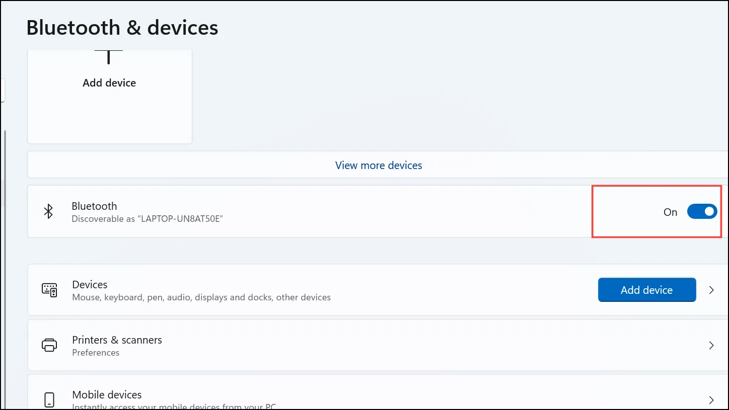The image size is (729, 410).
Task: Click the Devices keyboard-and-mouse icon
Action: click(x=49, y=290)
